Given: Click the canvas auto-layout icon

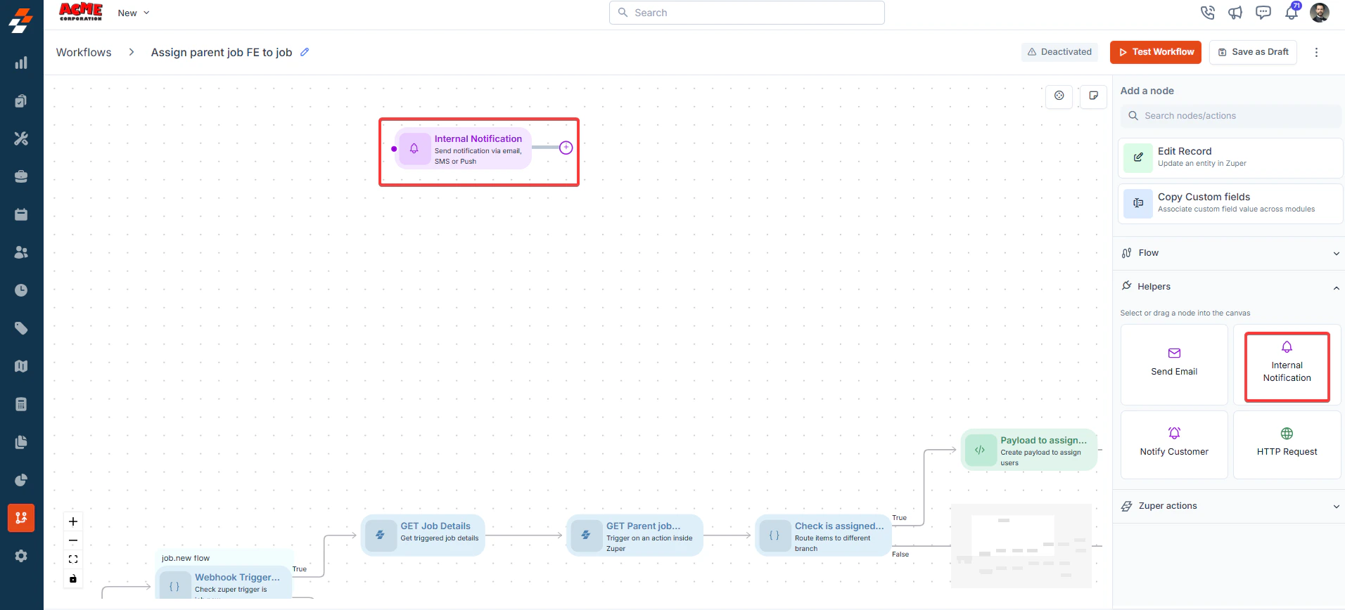Looking at the screenshot, I should tap(1059, 96).
